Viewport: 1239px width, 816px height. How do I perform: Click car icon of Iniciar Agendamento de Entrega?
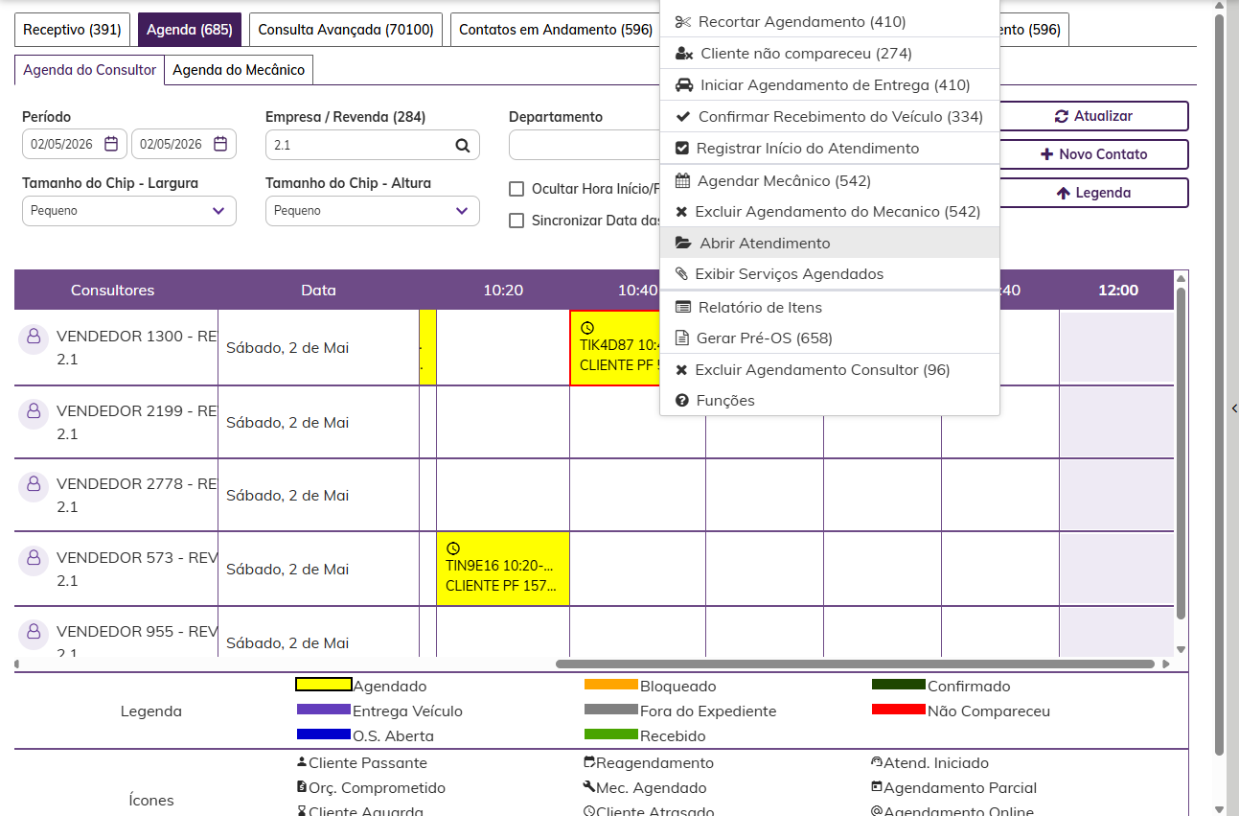pos(684,84)
